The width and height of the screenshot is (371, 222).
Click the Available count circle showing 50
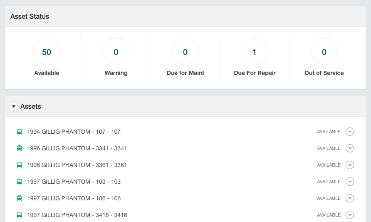(x=47, y=52)
